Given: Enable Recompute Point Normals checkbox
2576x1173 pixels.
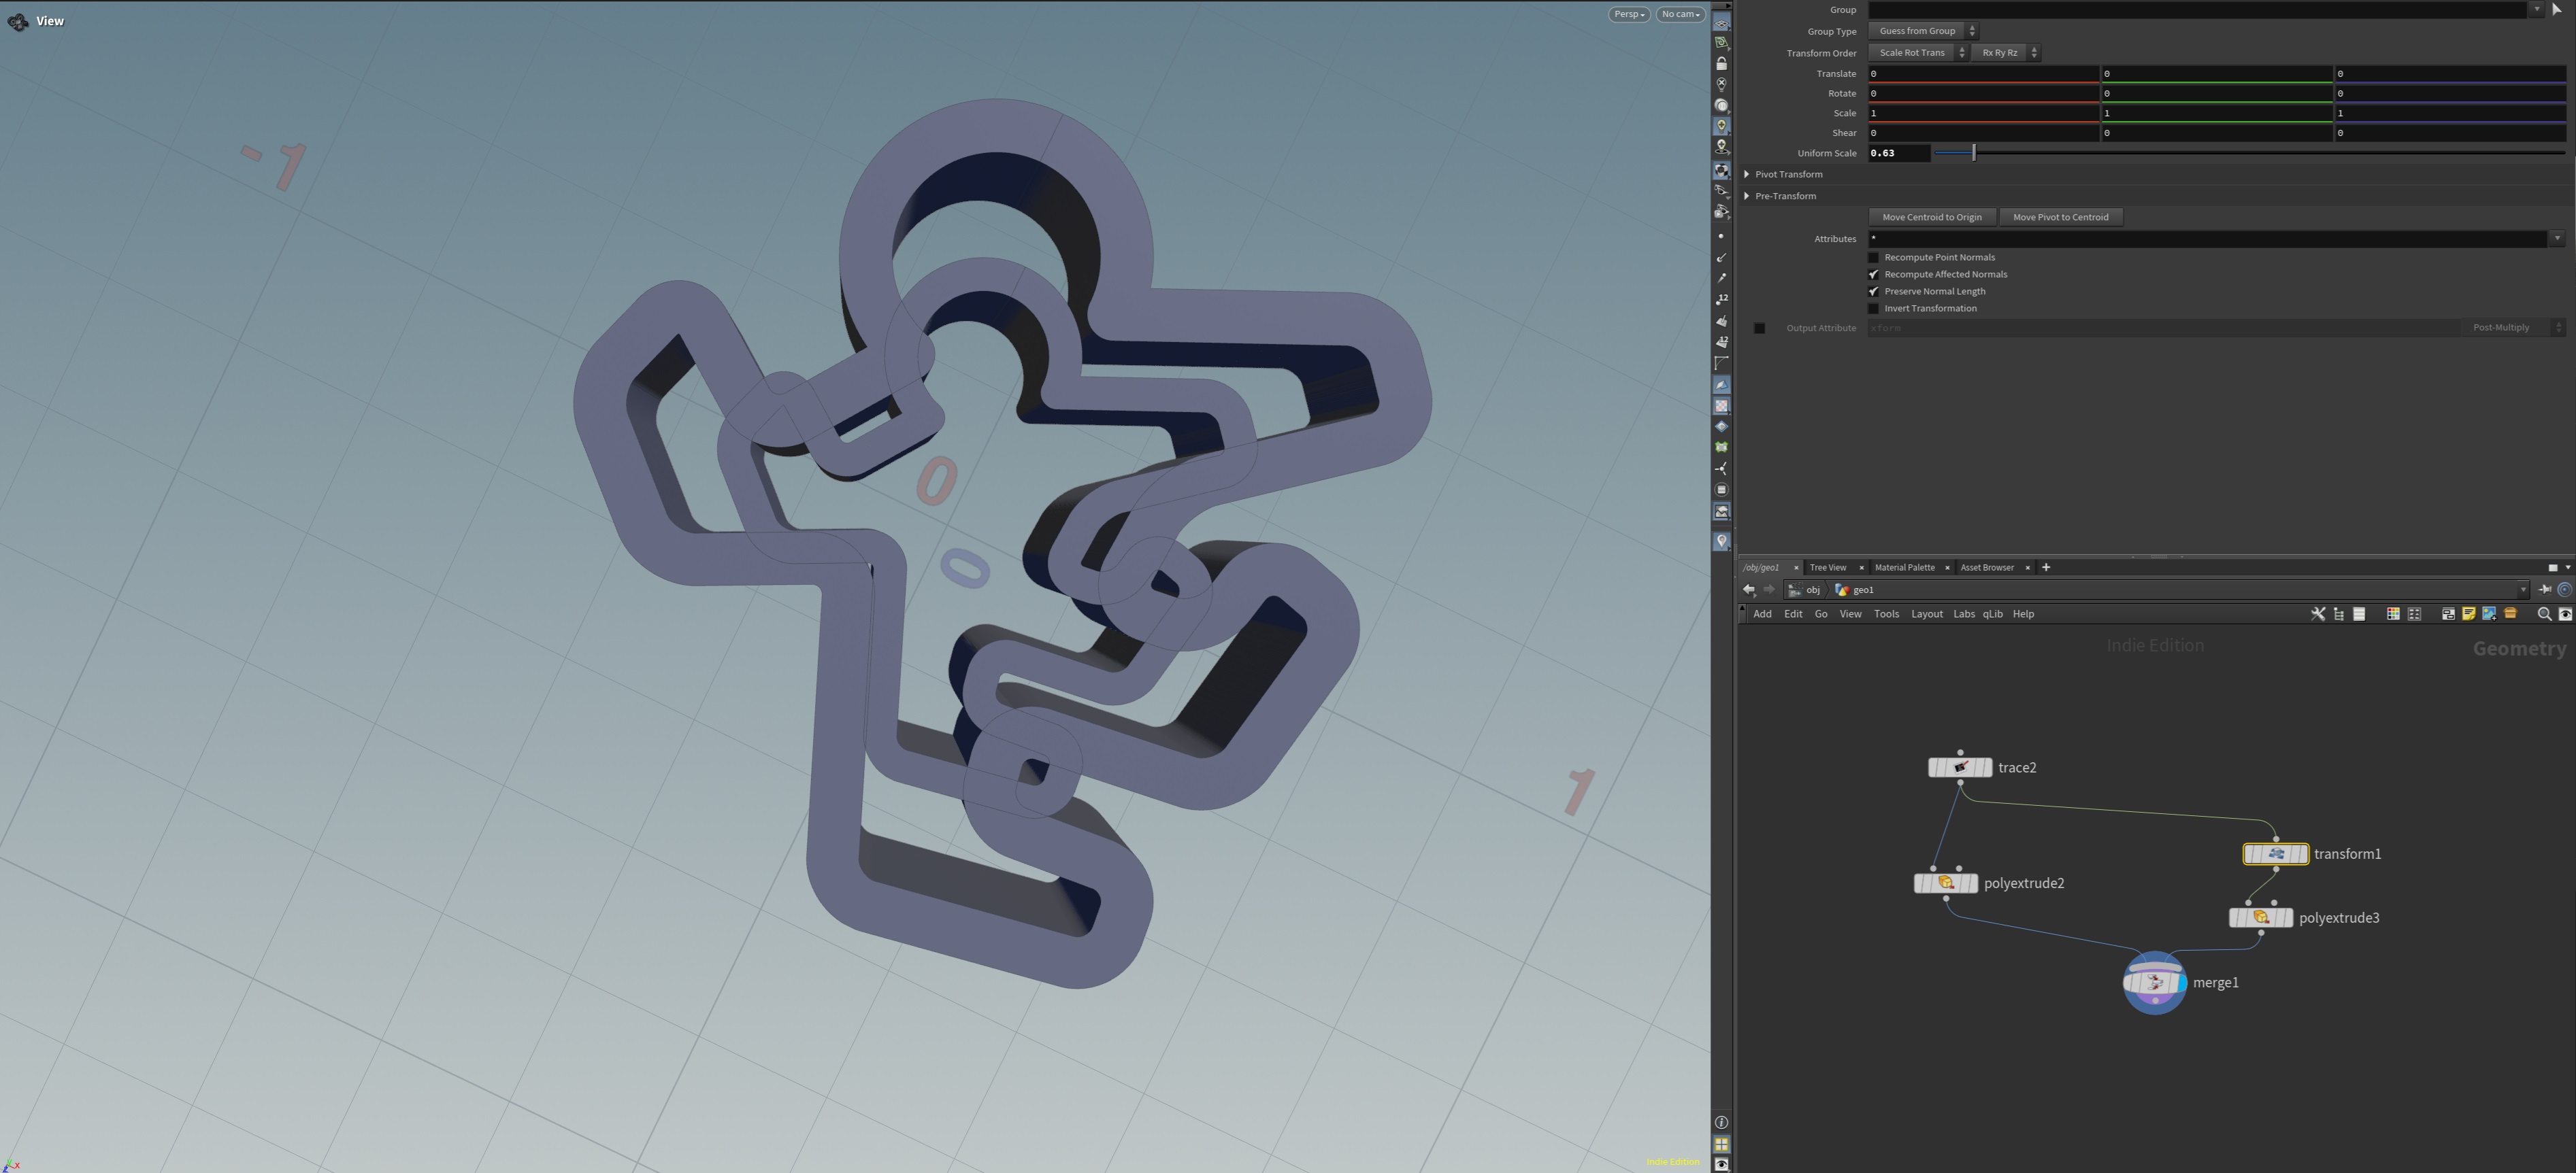Looking at the screenshot, I should tap(1873, 257).
